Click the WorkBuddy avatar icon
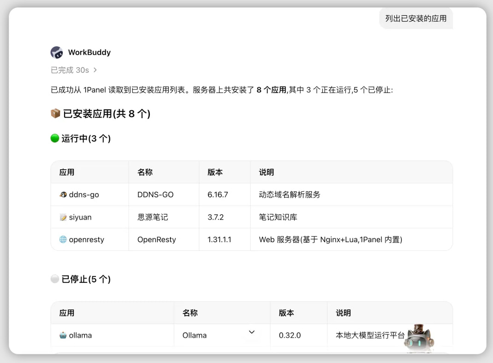The height and width of the screenshot is (363, 493). point(57,52)
